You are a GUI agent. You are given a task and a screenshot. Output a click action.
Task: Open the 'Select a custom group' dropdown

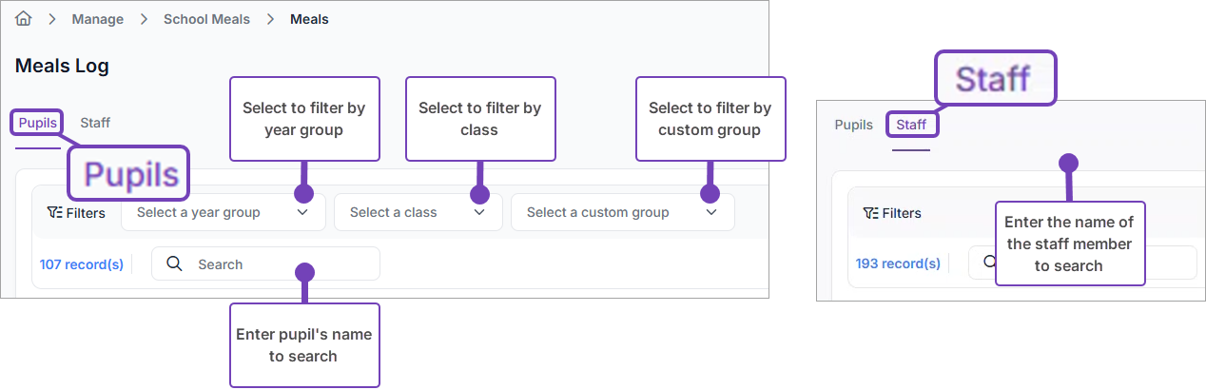coord(622,213)
